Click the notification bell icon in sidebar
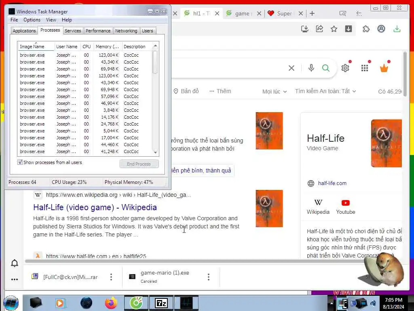414x311 pixels. click(x=15, y=263)
